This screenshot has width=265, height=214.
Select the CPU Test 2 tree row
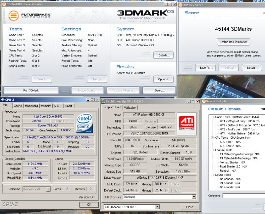(230, 146)
